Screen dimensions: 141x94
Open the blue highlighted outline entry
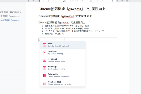point(10,20)
